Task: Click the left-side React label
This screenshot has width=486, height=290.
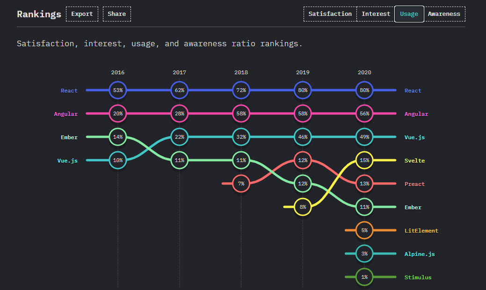Action: [x=69, y=91]
